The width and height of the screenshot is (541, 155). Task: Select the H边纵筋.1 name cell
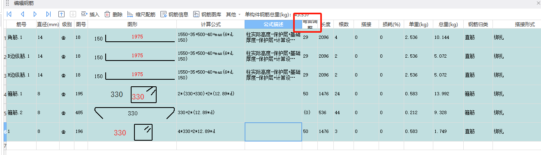(x=21, y=75)
